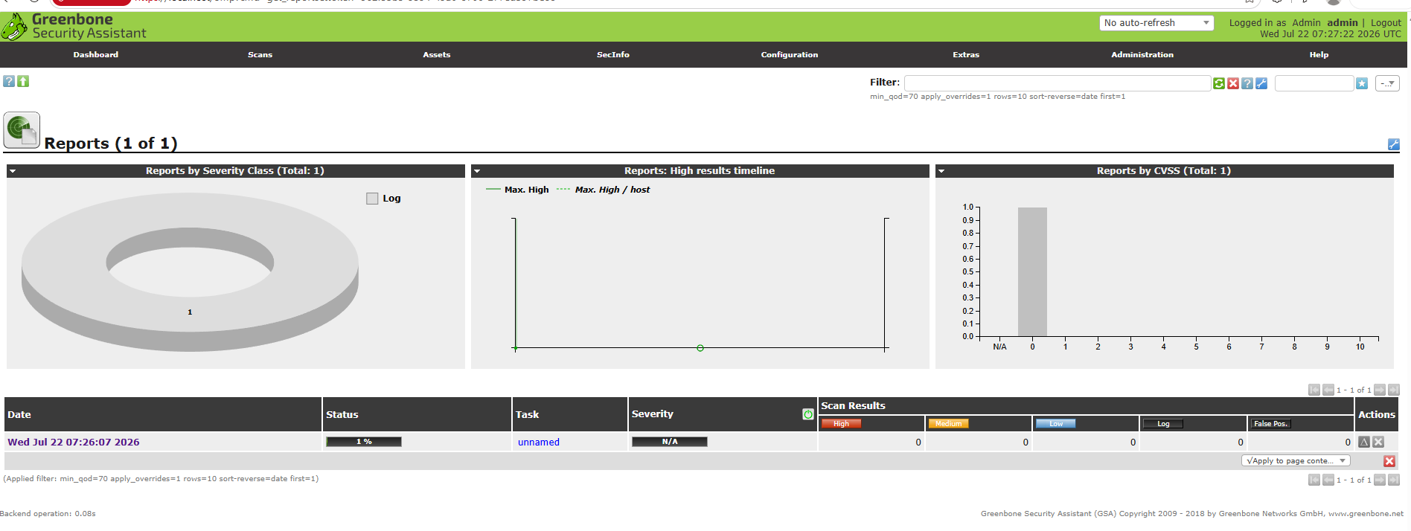Sort table by Task column header
The height and width of the screenshot is (531, 1411).
pos(527,415)
